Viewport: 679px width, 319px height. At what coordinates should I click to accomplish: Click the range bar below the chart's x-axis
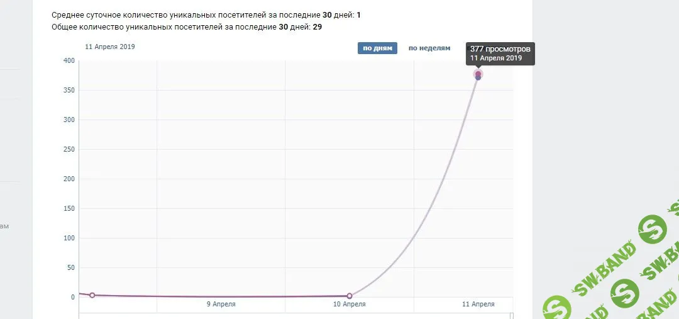pyautogui.click(x=295, y=315)
